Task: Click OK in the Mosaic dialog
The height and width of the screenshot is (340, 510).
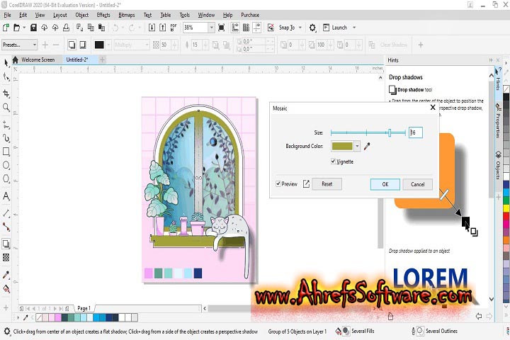Action: click(385, 184)
